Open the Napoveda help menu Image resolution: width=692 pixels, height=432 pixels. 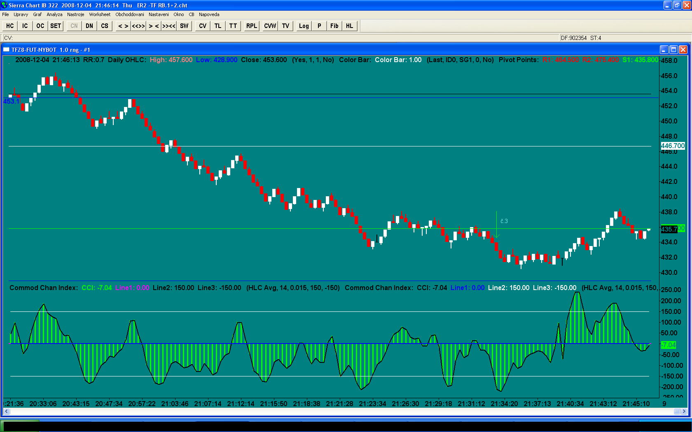click(209, 14)
